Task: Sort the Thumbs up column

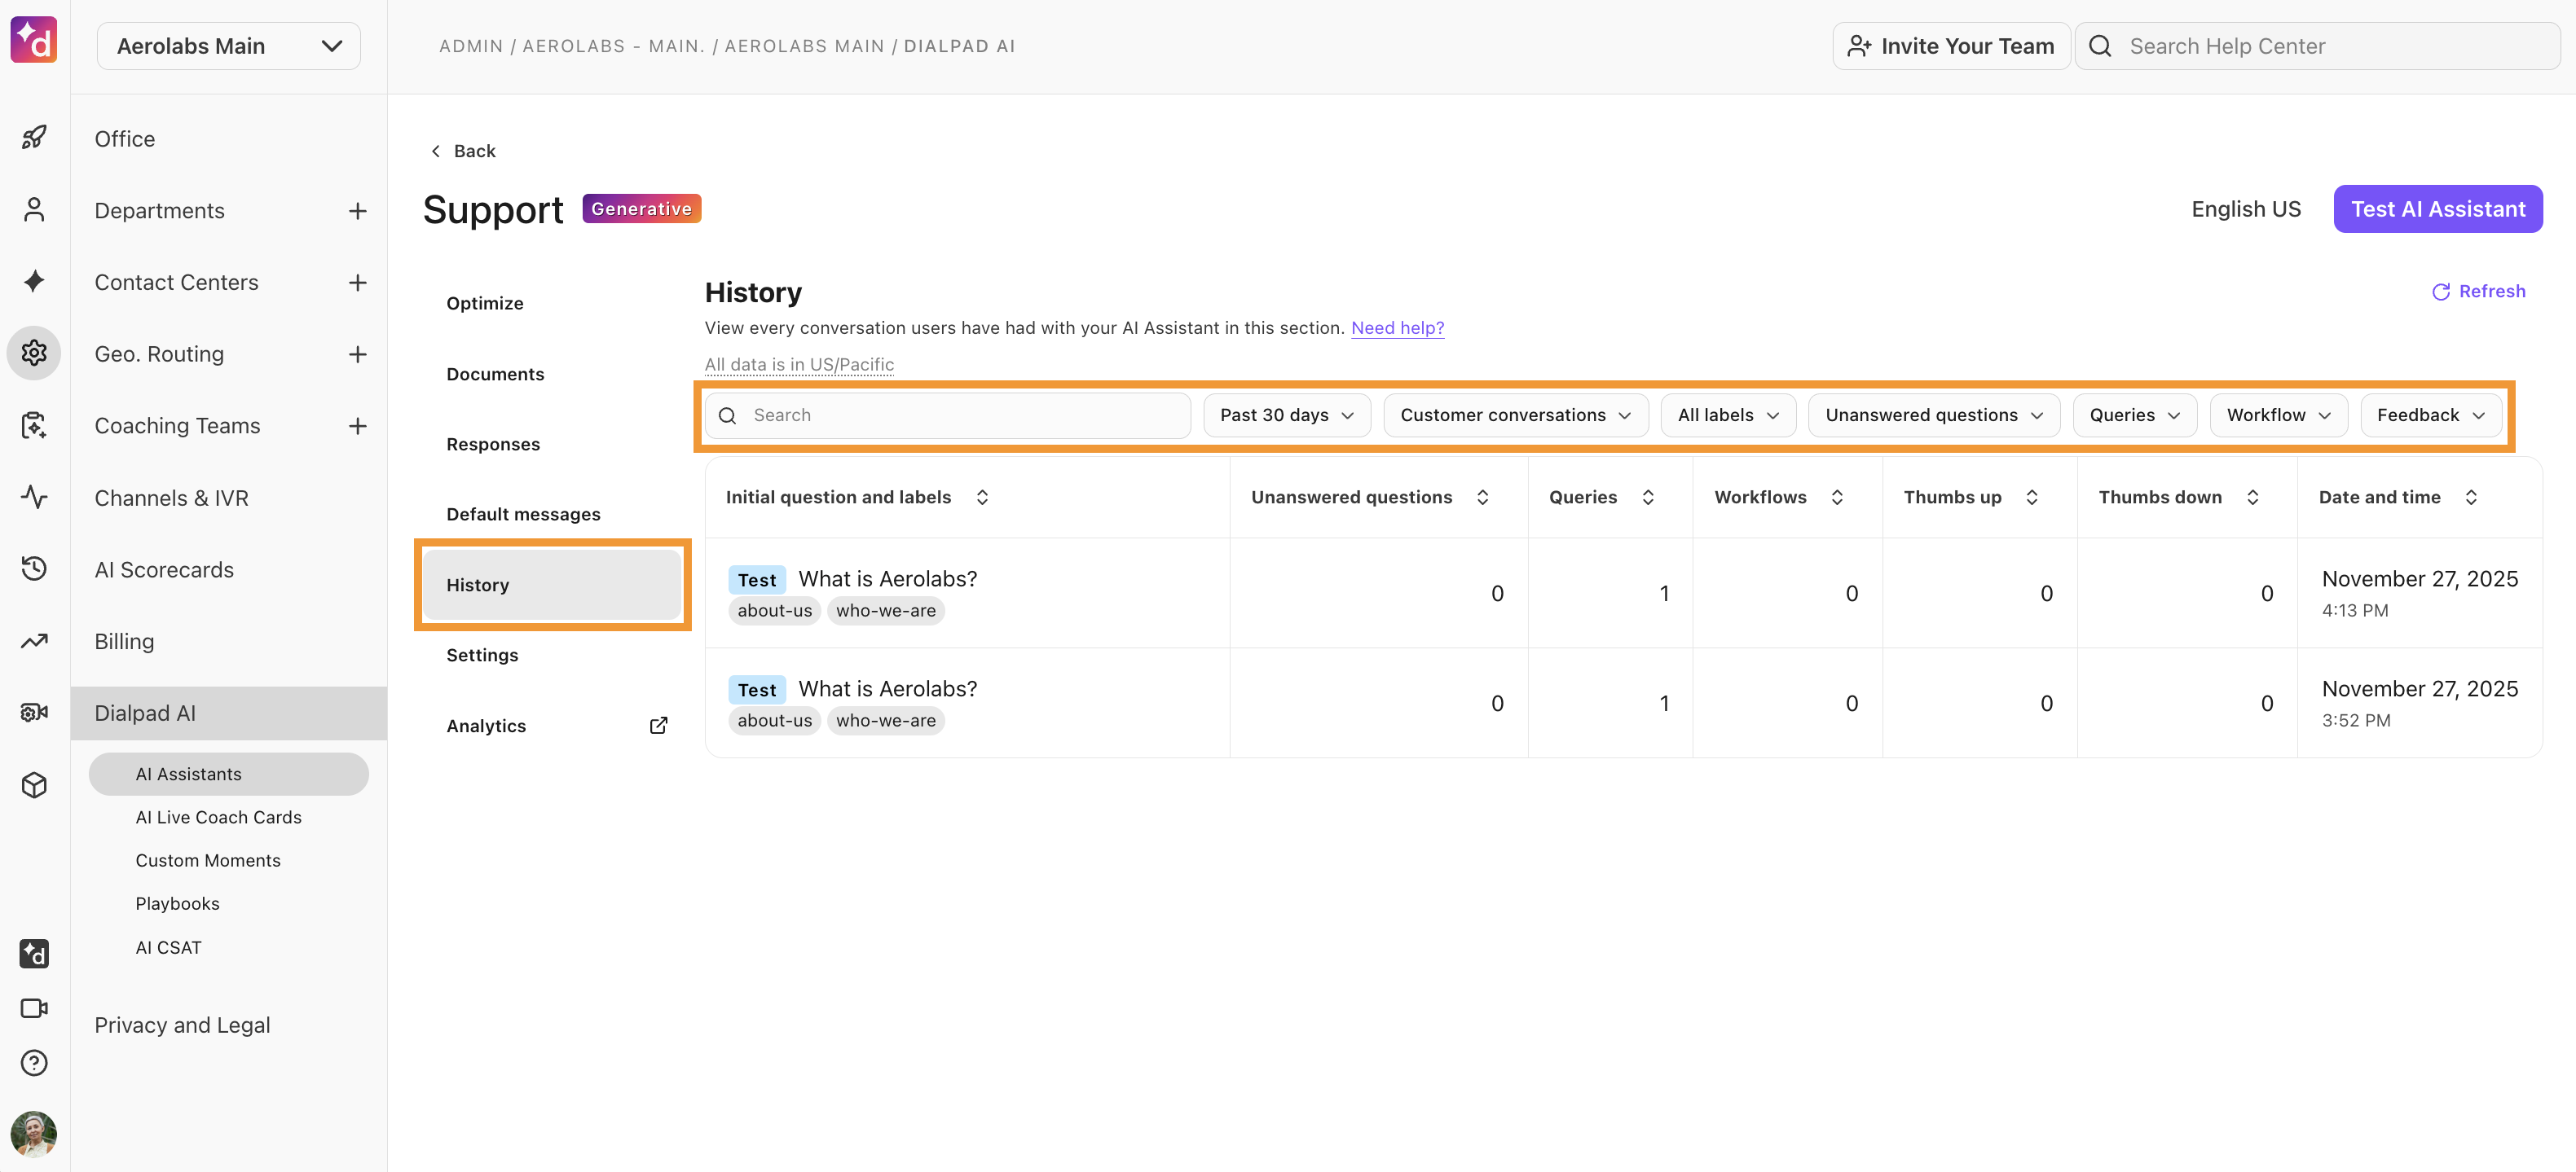Action: [2032, 498]
